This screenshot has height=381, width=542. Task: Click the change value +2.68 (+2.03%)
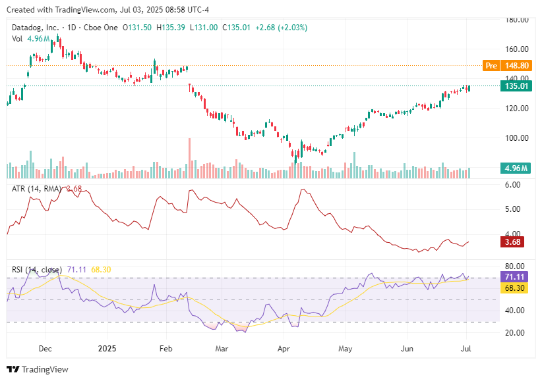tap(281, 28)
